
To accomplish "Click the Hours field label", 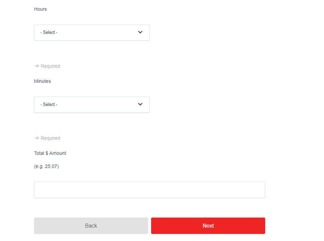I will [40, 9].
